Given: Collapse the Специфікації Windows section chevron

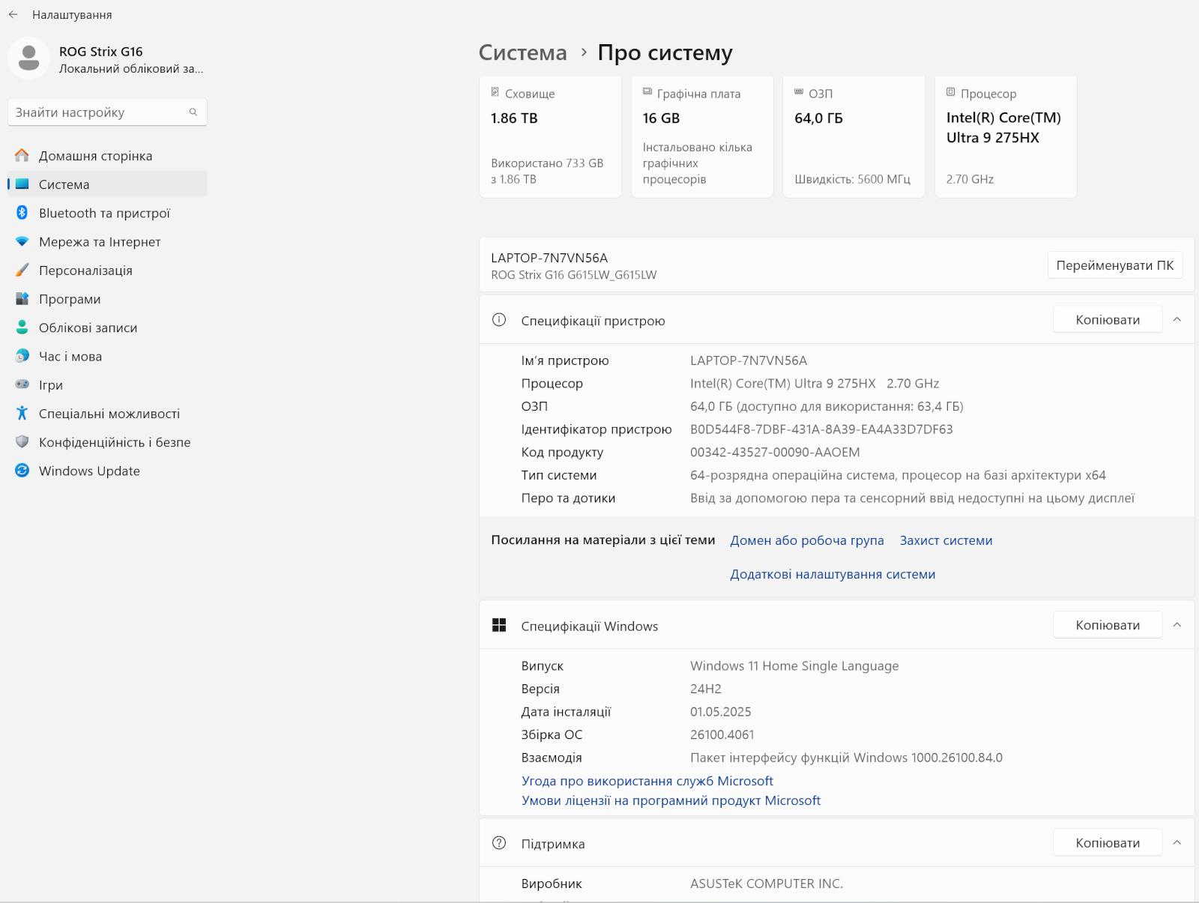Looking at the screenshot, I should 1177,625.
